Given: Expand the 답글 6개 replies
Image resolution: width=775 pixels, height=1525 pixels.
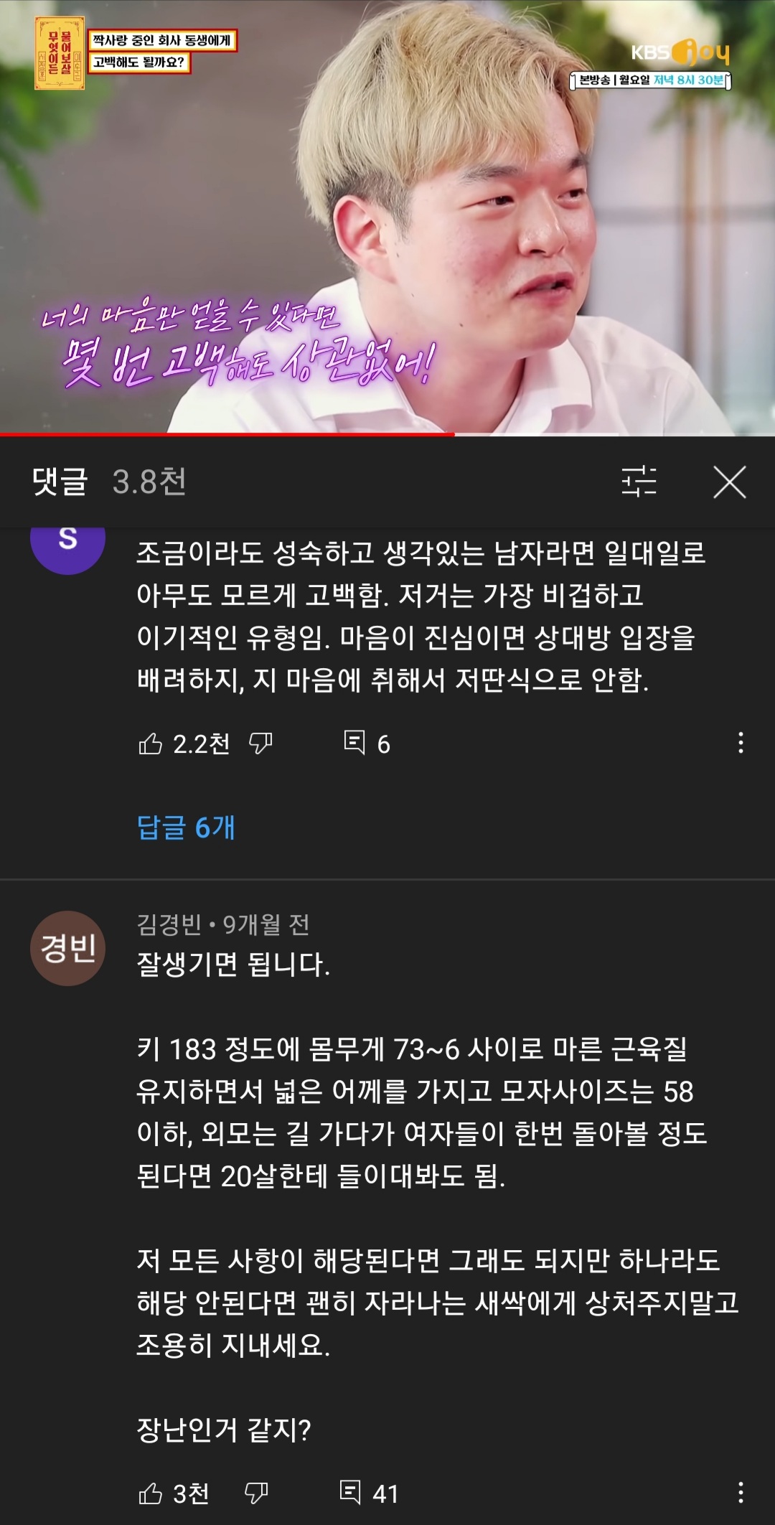Looking at the screenshot, I should [186, 827].
